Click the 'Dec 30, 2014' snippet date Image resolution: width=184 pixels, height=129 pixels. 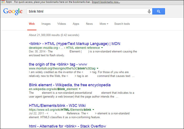point(37,51)
